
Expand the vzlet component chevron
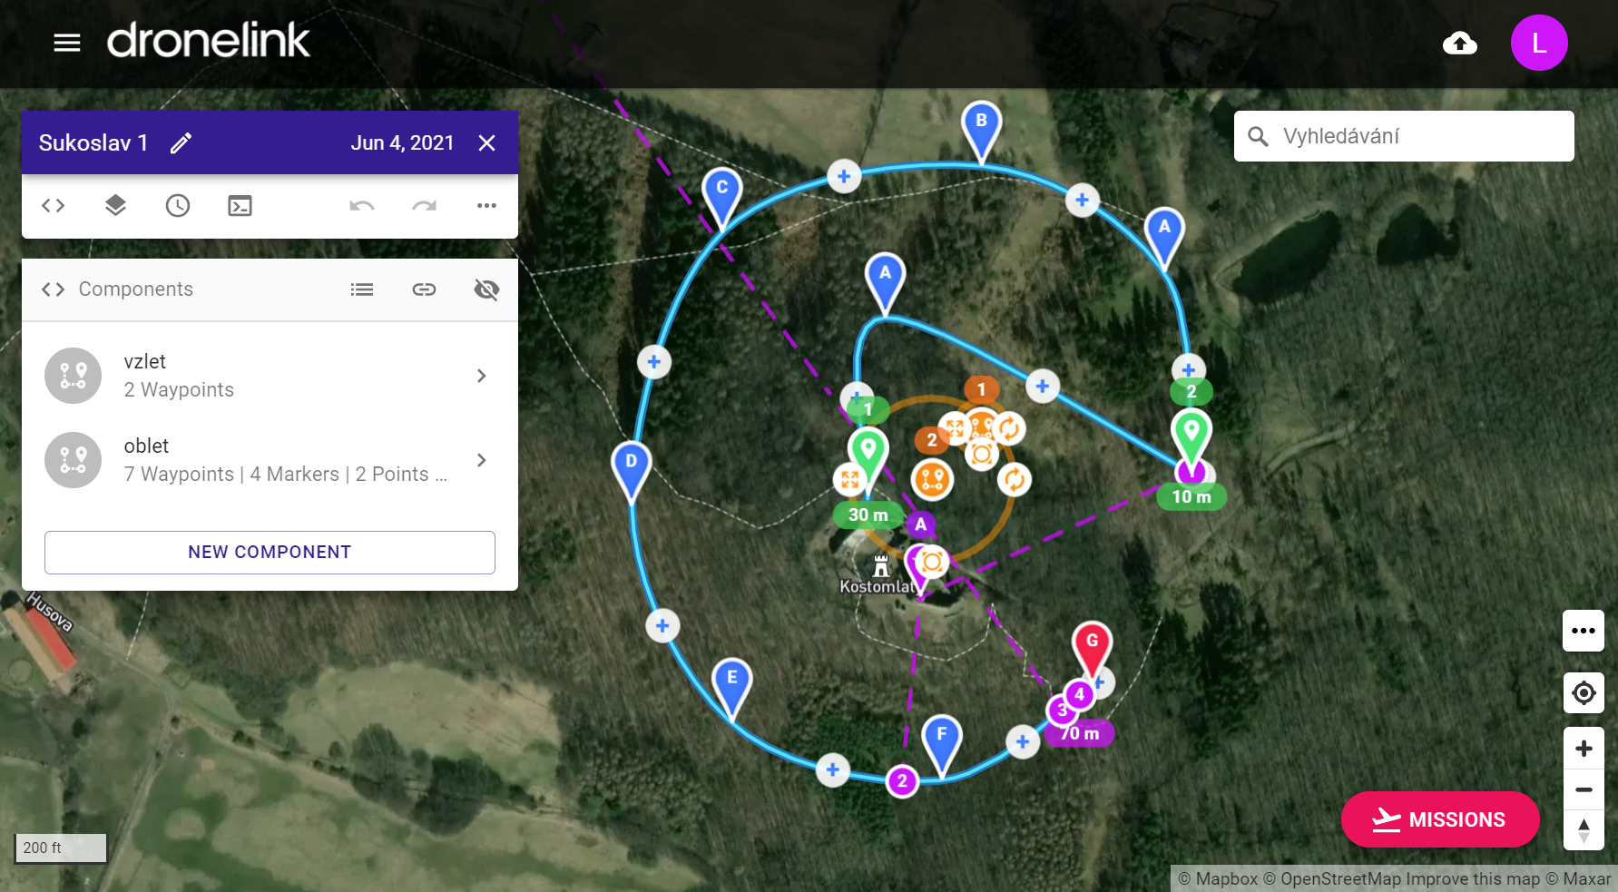pyautogui.click(x=482, y=376)
